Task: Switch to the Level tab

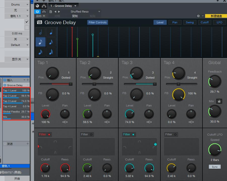Action: (160, 22)
